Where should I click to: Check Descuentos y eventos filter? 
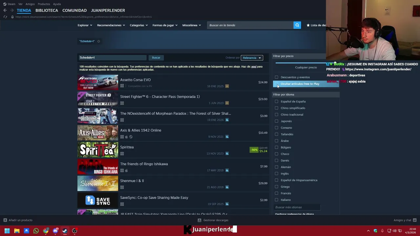277,77
